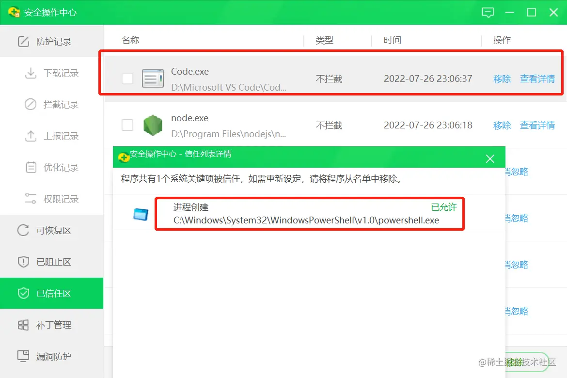Viewport: 567px width, 378px height.
Task: Click the 安全操作中心 logo in title bar
Action: 14,12
